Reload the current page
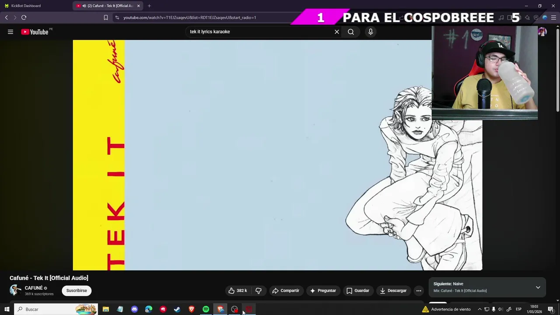The height and width of the screenshot is (315, 560). click(24, 17)
